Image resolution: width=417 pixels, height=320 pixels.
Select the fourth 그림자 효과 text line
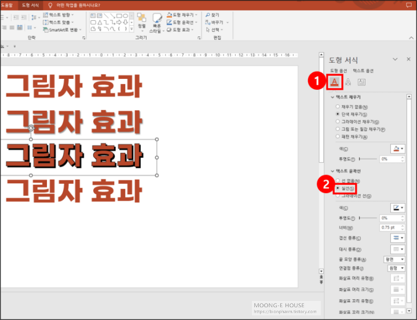(74, 191)
